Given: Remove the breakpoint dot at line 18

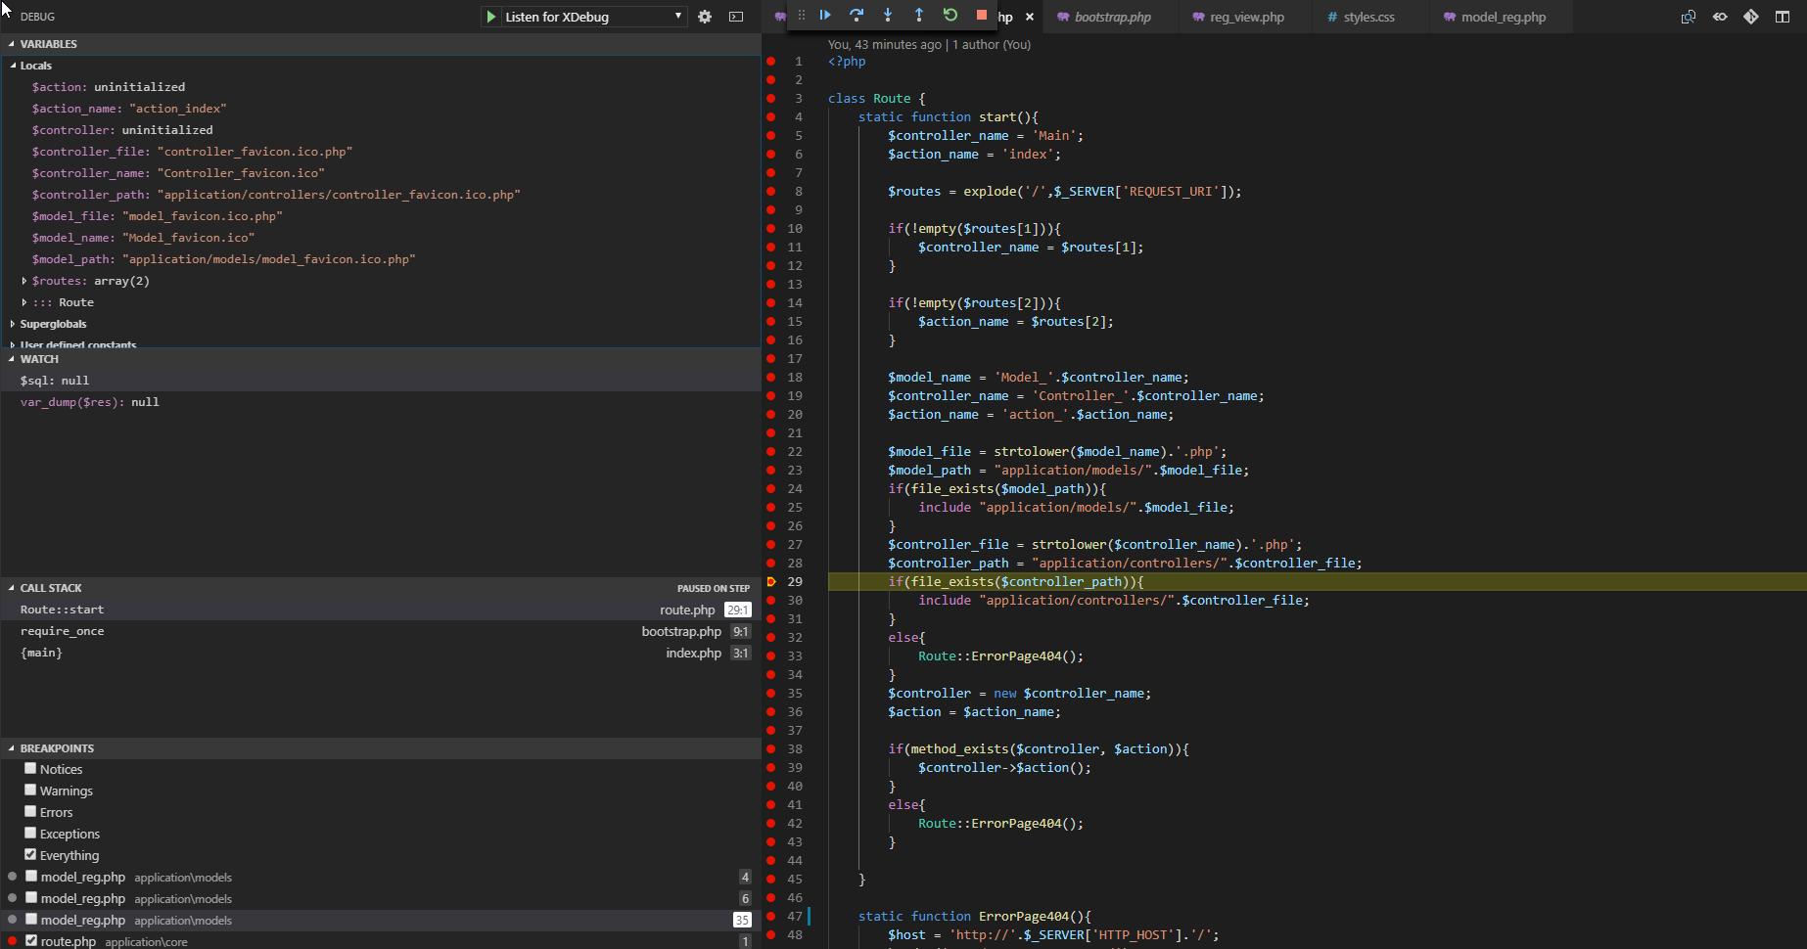Looking at the screenshot, I should (771, 377).
